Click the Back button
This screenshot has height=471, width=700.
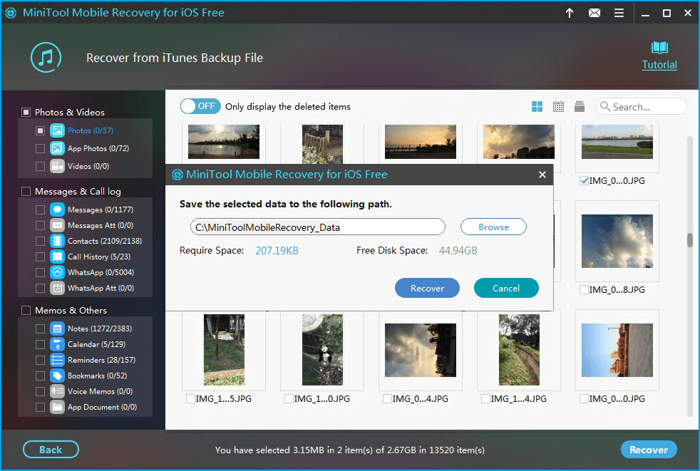(51, 450)
